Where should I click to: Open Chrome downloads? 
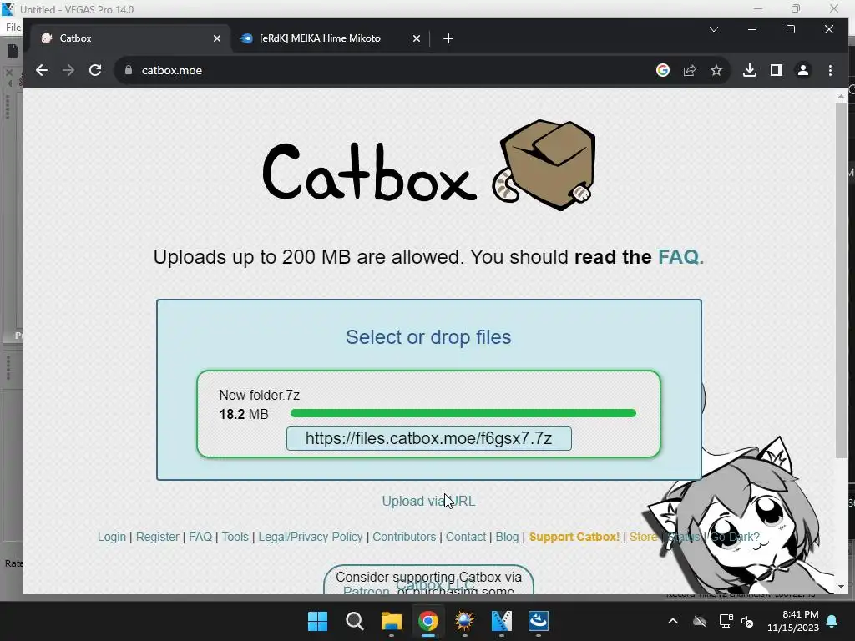tap(750, 70)
